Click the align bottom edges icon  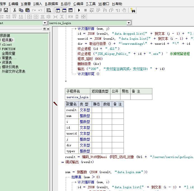click(21, 16)
